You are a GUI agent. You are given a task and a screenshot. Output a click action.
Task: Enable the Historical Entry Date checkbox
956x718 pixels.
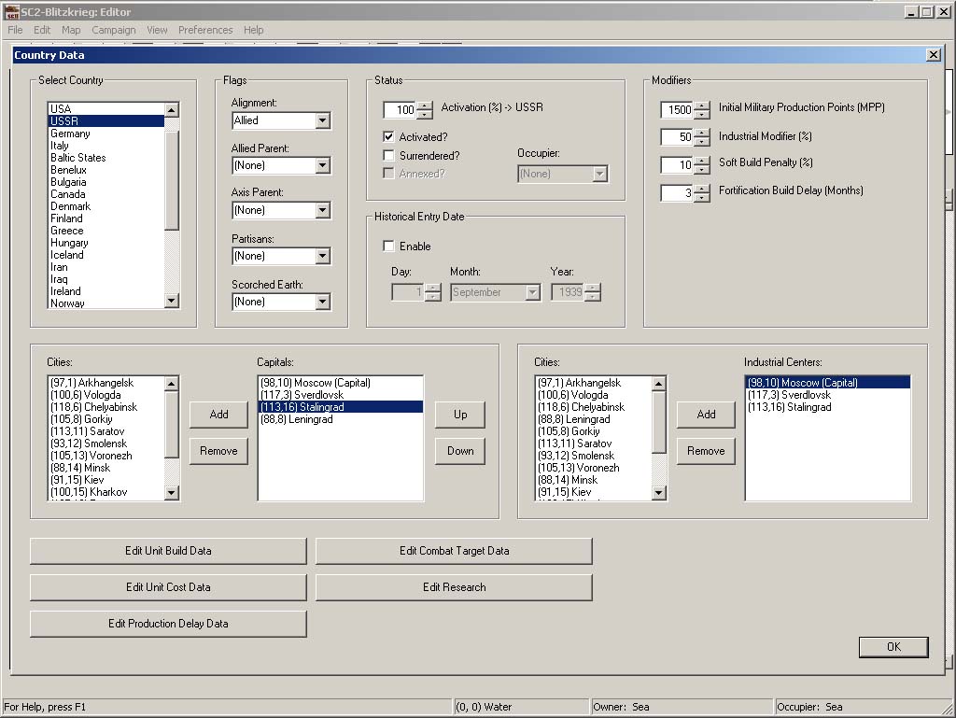pos(389,246)
